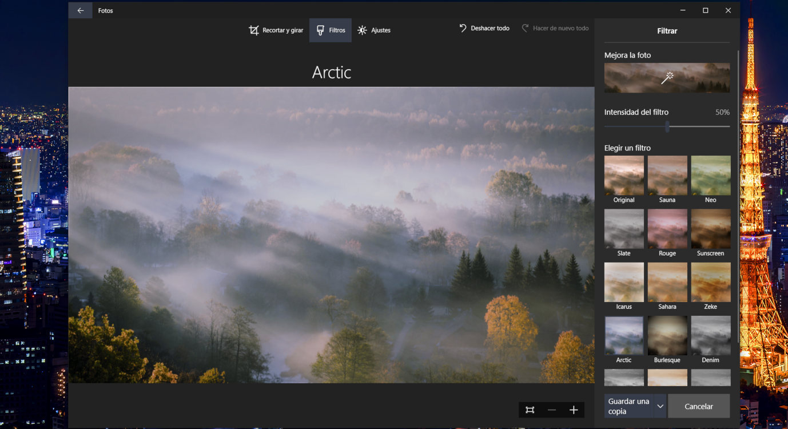Fit image to window with the fit icon
This screenshot has height=429, width=788.
(530, 410)
